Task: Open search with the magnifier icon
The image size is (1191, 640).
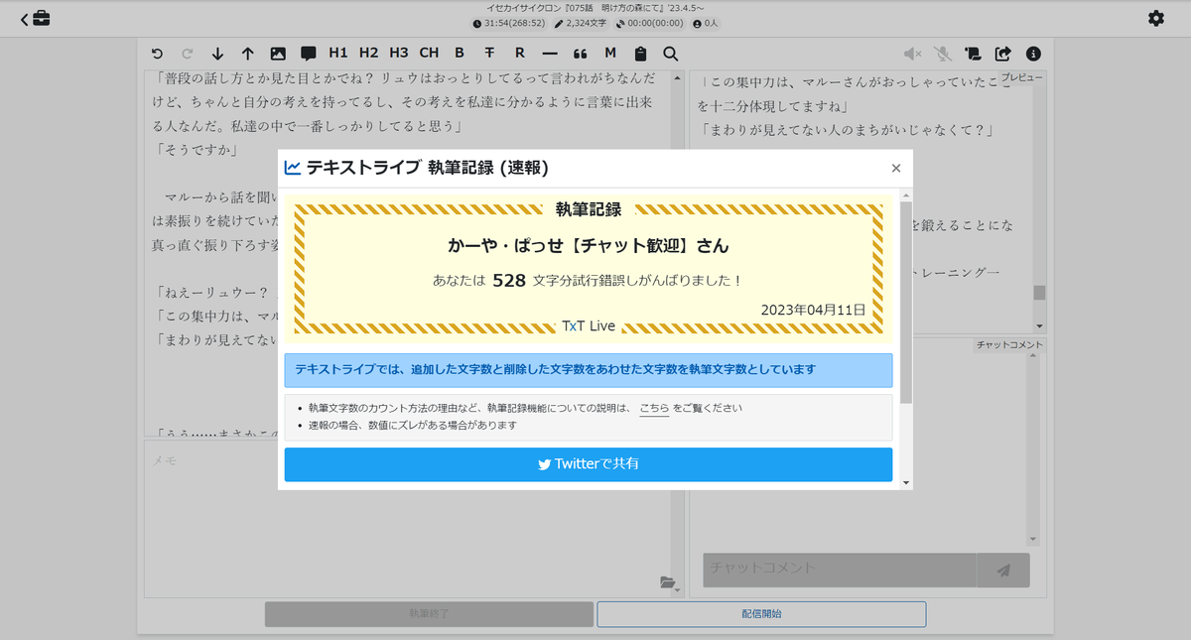Action: [671, 54]
